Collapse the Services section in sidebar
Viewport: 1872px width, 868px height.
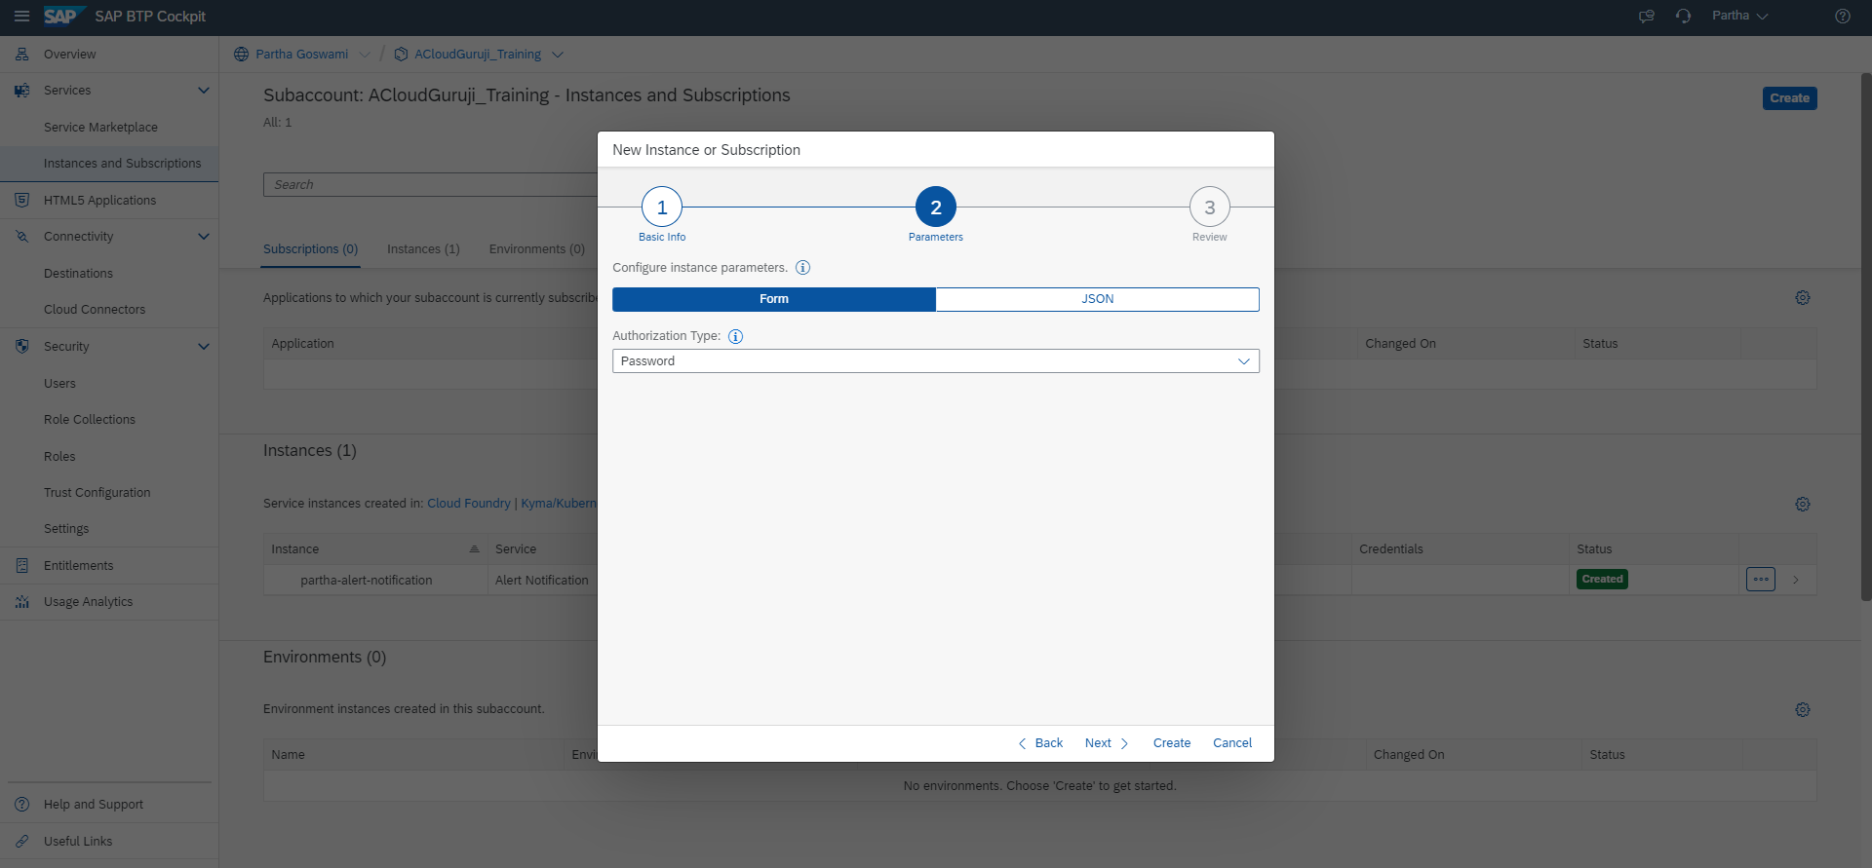pyautogui.click(x=204, y=91)
